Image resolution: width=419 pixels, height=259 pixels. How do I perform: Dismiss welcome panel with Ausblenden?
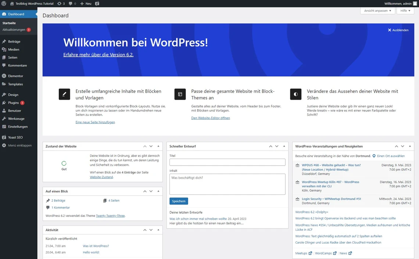[x=398, y=30]
